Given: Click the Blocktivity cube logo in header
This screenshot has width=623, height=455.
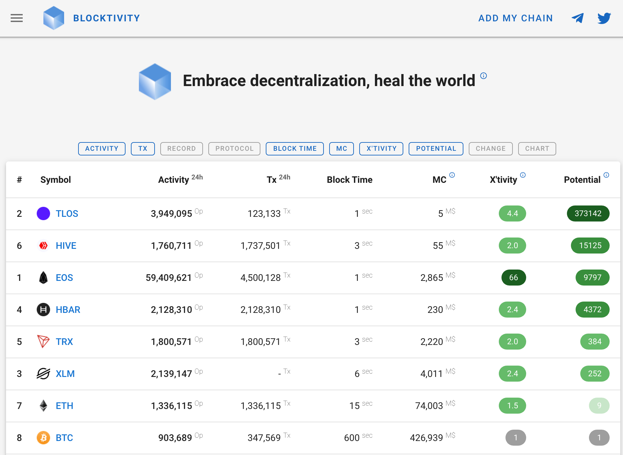Looking at the screenshot, I should point(54,18).
